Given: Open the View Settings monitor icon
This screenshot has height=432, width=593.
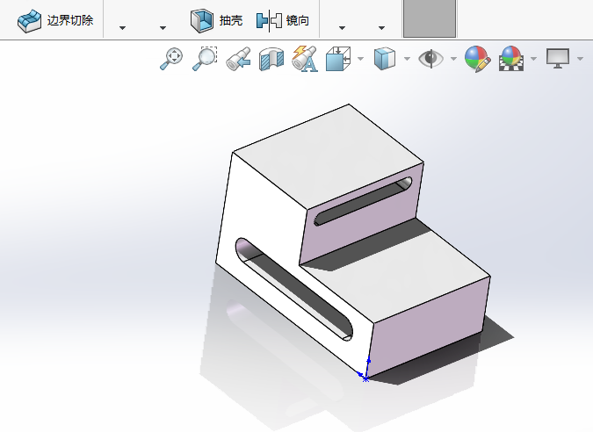Looking at the screenshot, I should 558,59.
